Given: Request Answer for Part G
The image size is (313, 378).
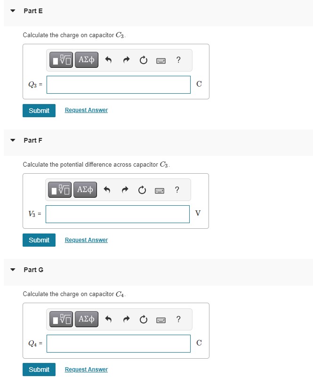Looking at the screenshot, I should pyautogui.click(x=86, y=370).
